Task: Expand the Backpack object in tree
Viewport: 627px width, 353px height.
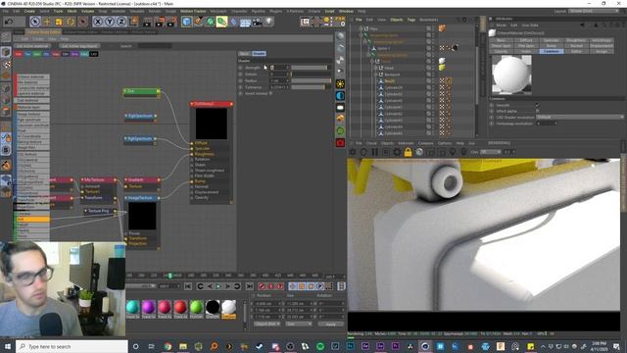Action: (375, 75)
